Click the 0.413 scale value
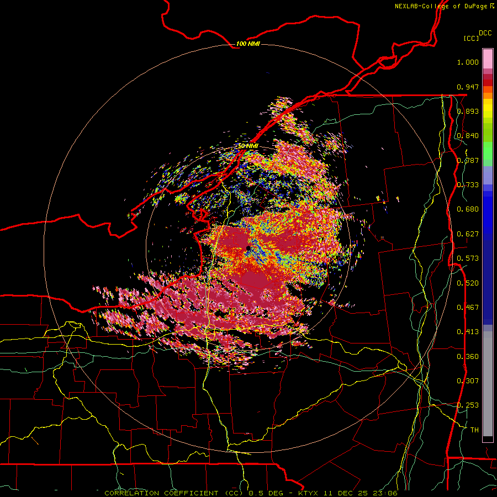The image size is (497, 497). pyautogui.click(x=468, y=332)
